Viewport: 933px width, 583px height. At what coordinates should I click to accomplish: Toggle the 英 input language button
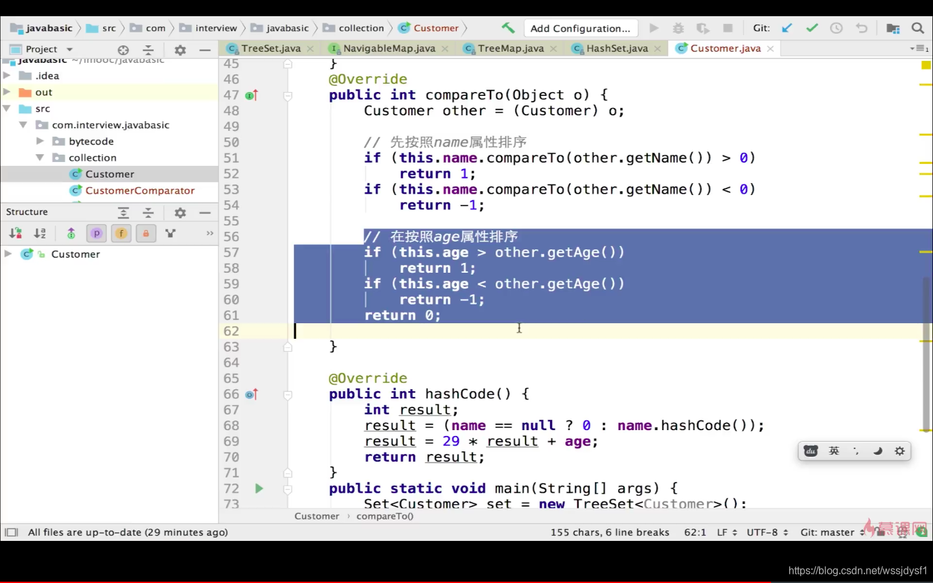[834, 451]
